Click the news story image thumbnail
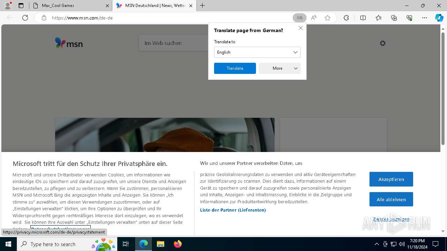Screen dimensions: 447x251 pyautogui.click(x=164, y=135)
